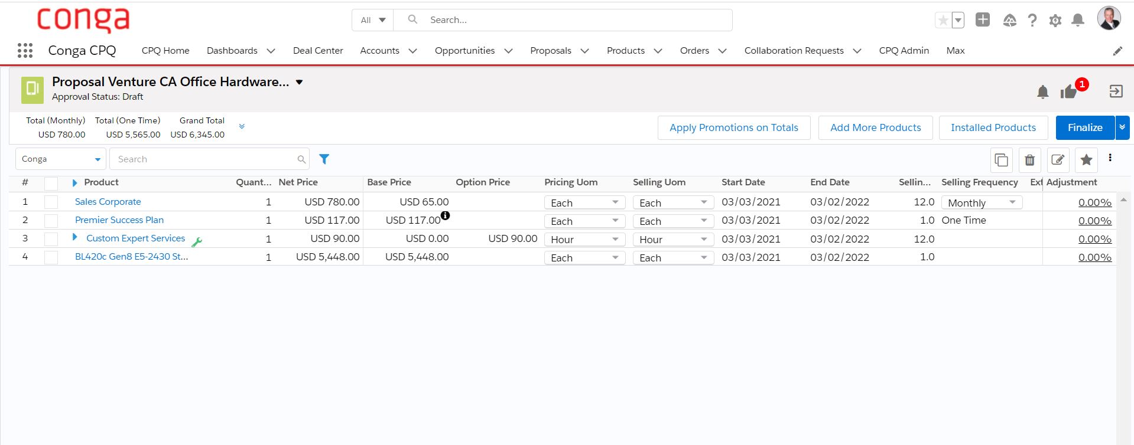
Task: Click the Finalize button
Action: click(1084, 127)
